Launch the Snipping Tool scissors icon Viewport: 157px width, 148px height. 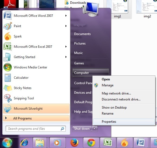tap(8, 98)
